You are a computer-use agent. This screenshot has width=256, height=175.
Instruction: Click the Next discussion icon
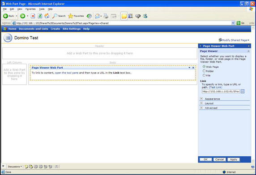coord(50,167)
